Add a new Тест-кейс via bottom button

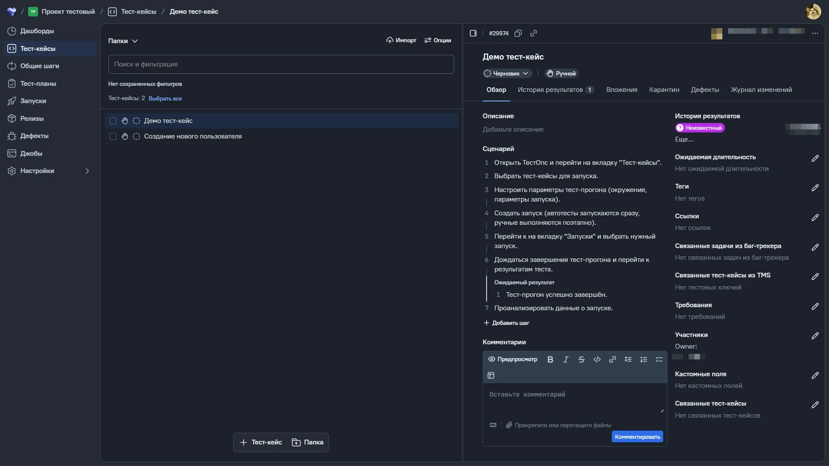(x=261, y=442)
